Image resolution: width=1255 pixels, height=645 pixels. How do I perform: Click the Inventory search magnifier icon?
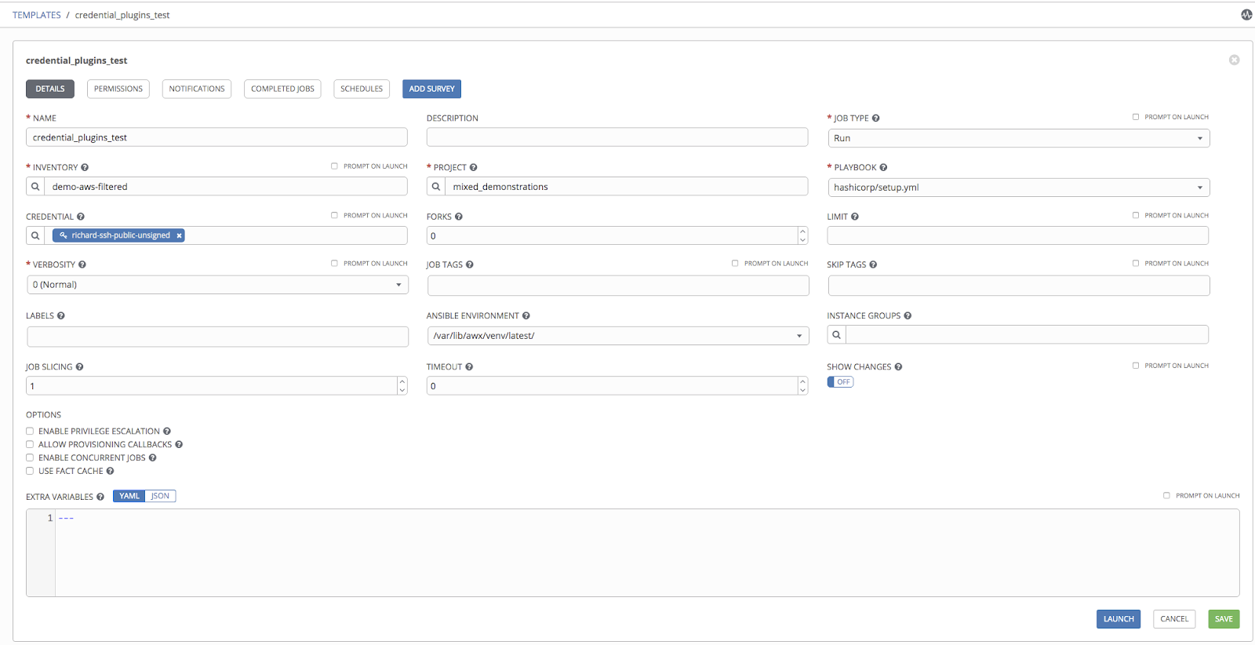[35, 187]
